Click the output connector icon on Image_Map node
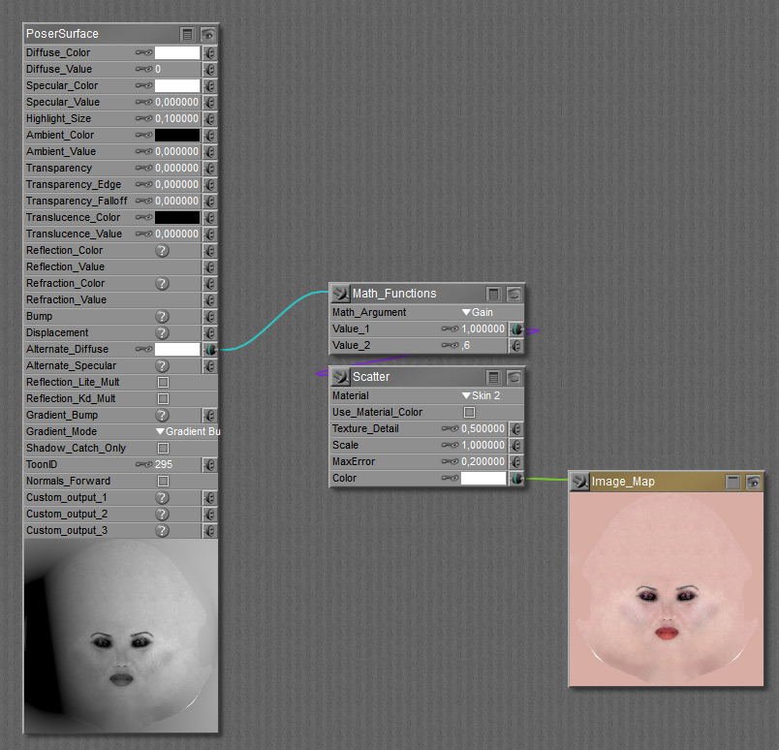The width and height of the screenshot is (779, 750). tap(580, 482)
